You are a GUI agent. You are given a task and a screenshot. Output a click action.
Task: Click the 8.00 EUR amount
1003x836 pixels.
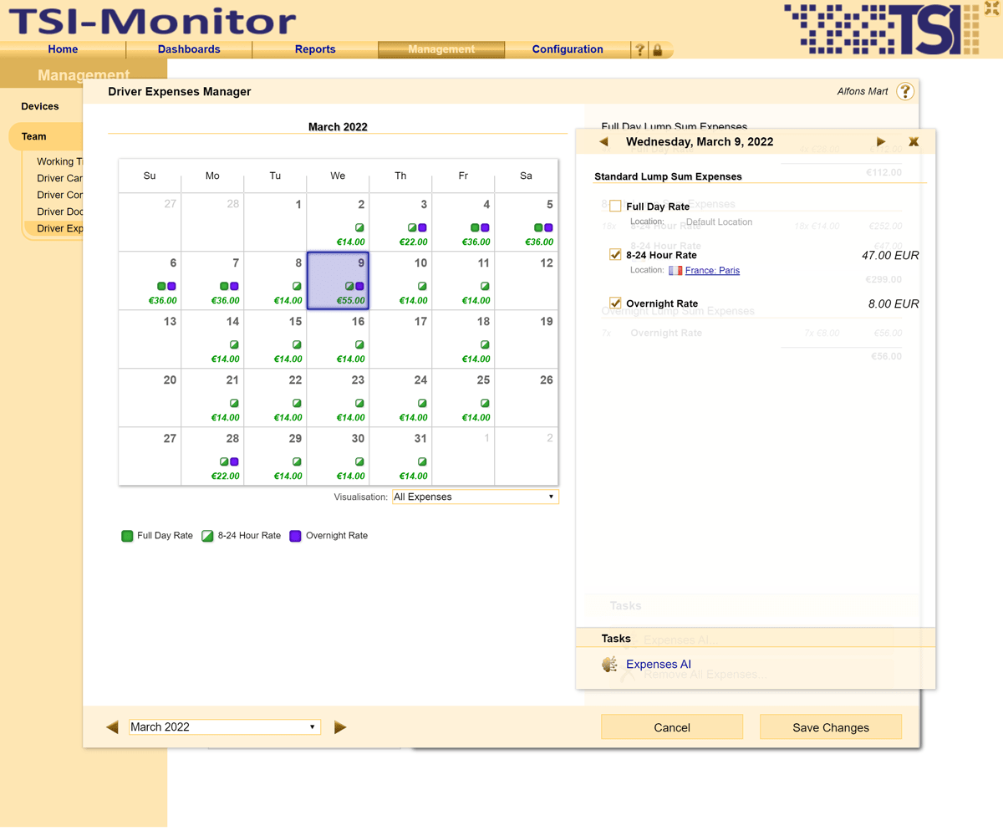click(x=894, y=303)
